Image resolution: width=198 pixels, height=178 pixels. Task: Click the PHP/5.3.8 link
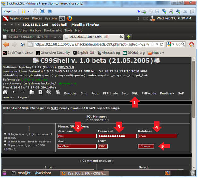coord(66,67)
